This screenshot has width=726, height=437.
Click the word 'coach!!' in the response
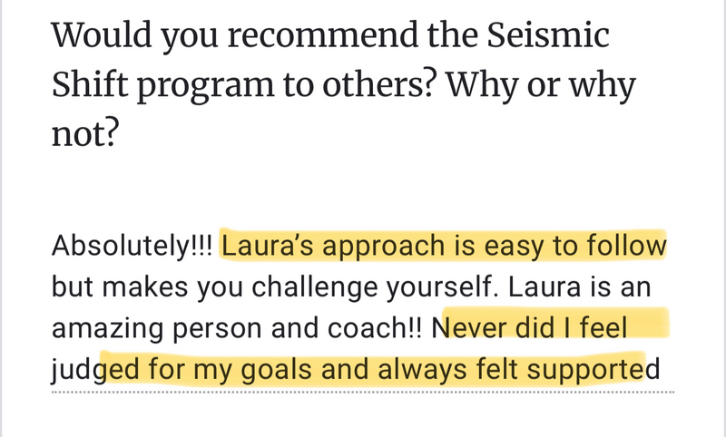[375, 327]
